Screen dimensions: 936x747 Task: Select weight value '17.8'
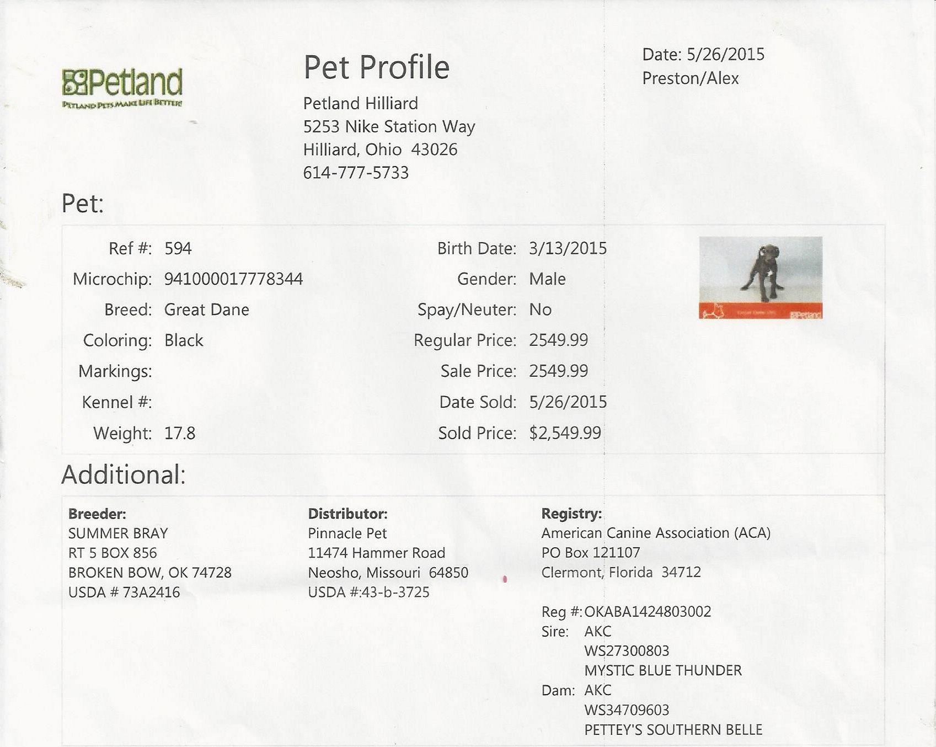[180, 433]
